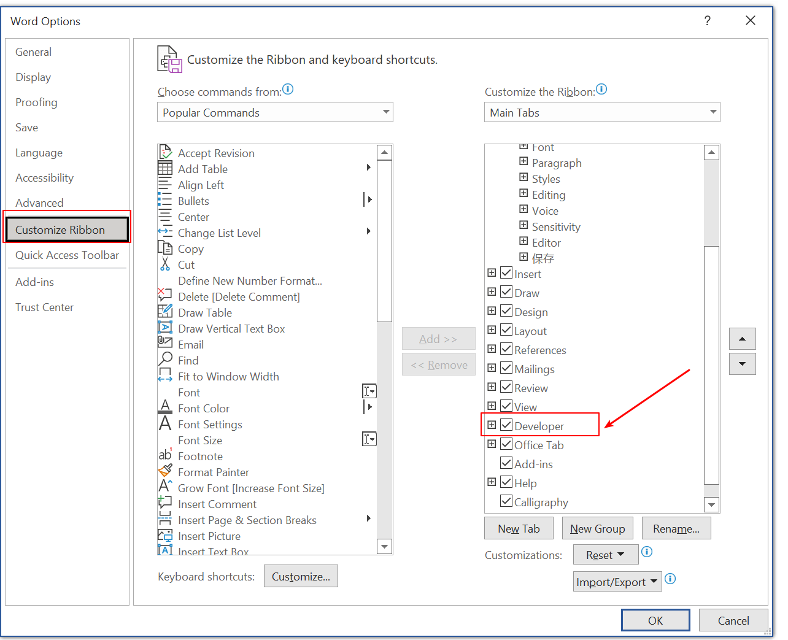Viewport: 788px width, 640px height.
Task: Uncheck the Developer tab checkbox
Action: (x=506, y=425)
